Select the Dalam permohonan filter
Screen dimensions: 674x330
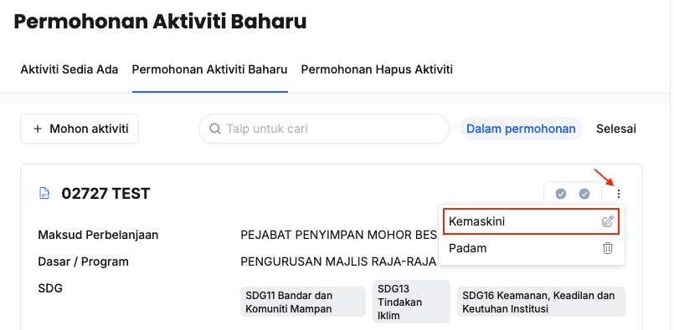(x=521, y=129)
